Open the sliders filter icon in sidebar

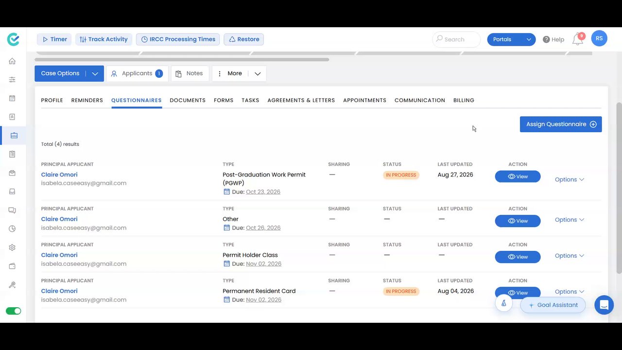point(12,79)
